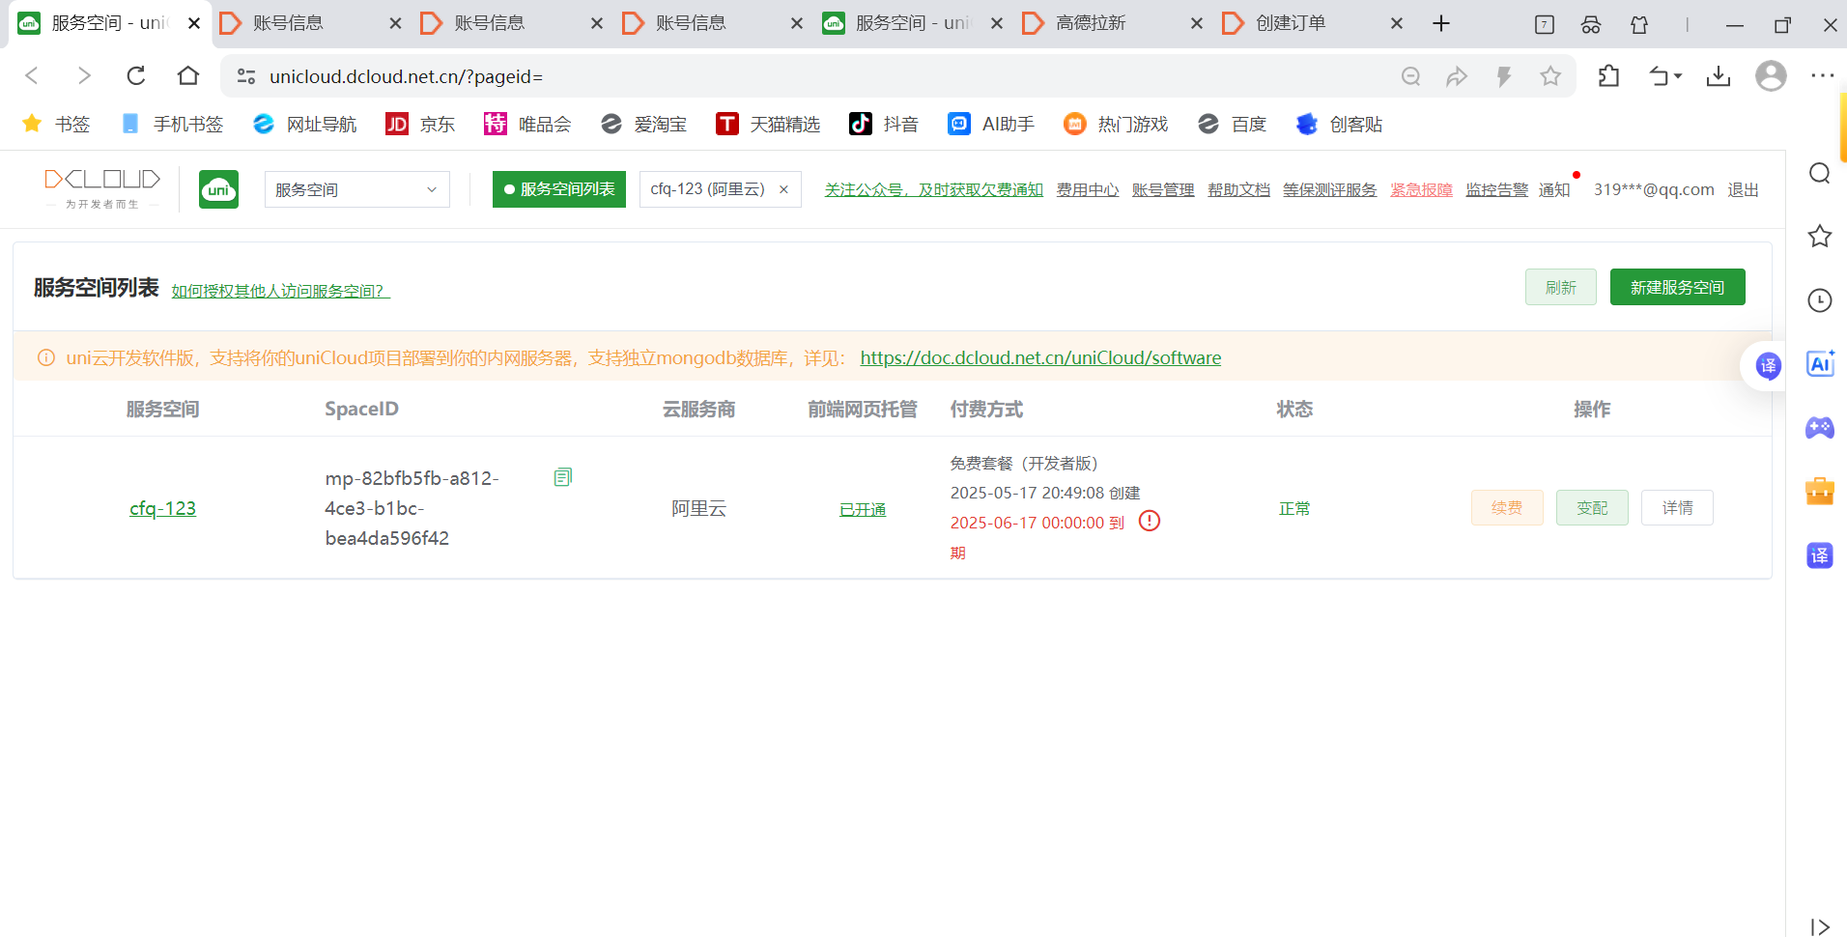Copy the SpaceID with the copy icon
The image size is (1847, 937).
click(563, 477)
